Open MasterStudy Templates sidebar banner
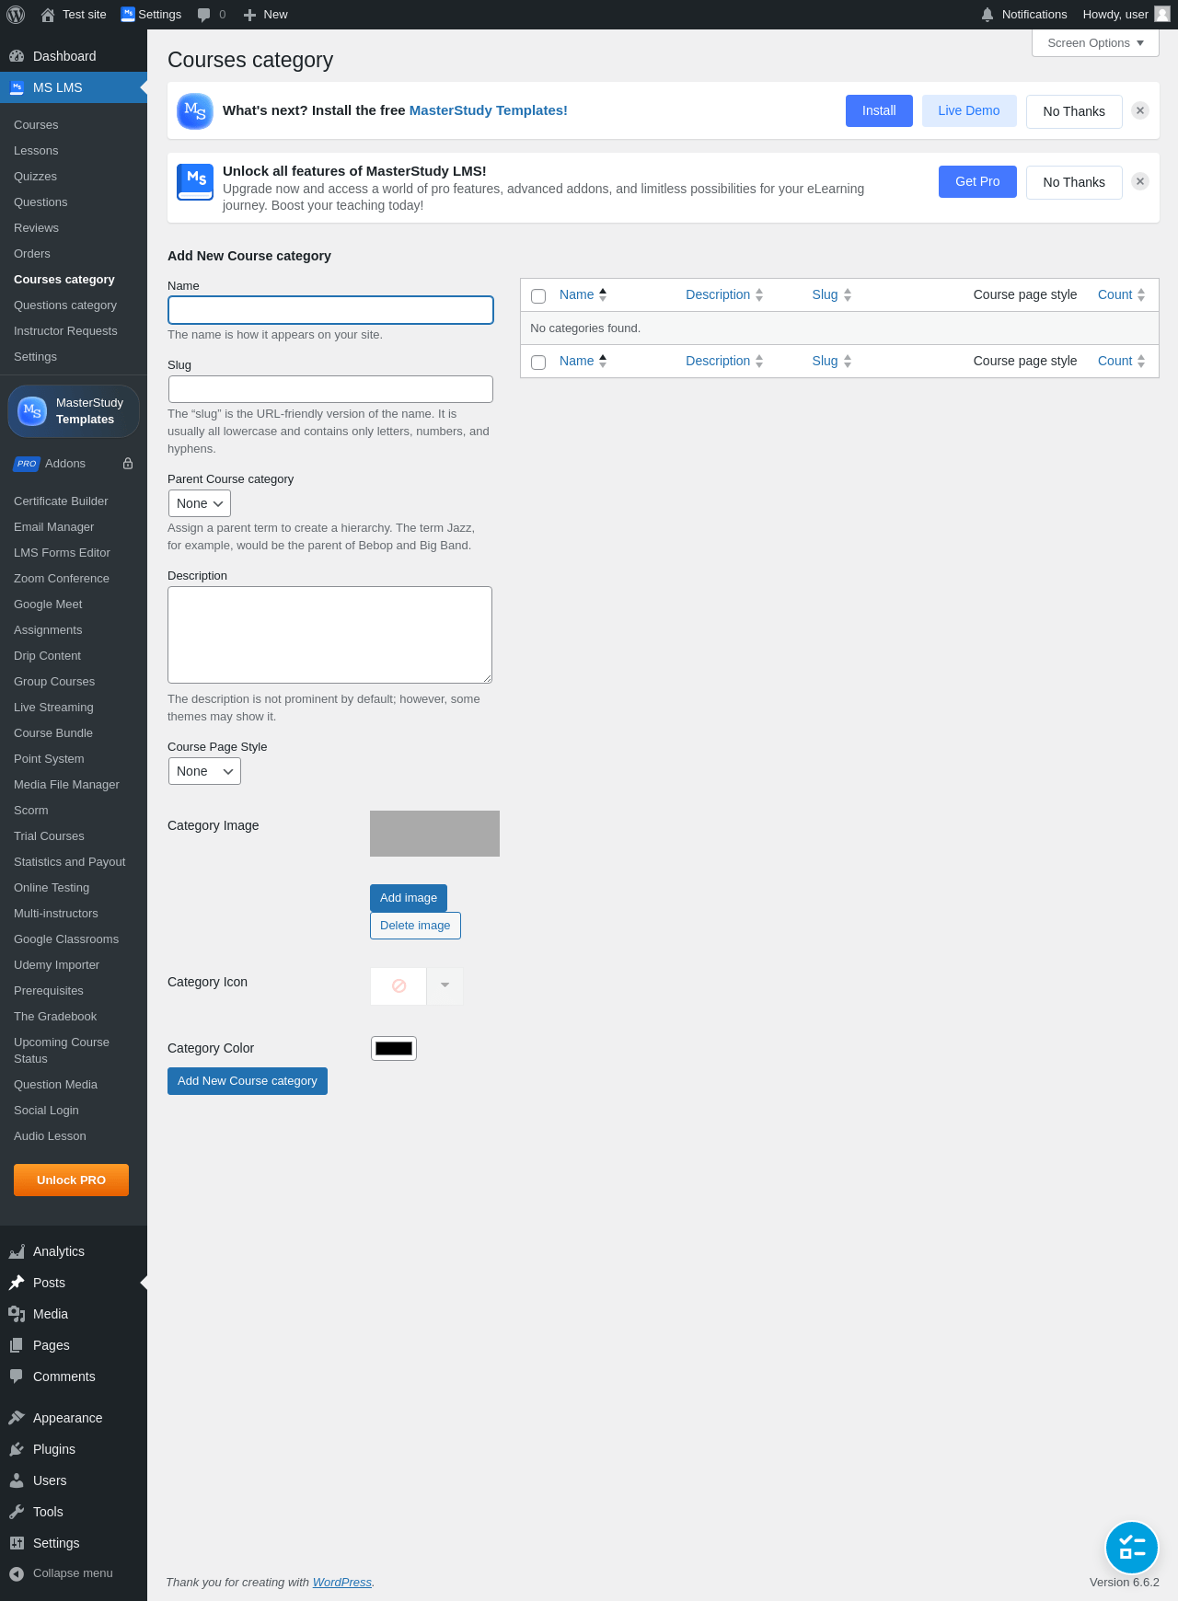This screenshot has height=1601, width=1178. tap(74, 411)
